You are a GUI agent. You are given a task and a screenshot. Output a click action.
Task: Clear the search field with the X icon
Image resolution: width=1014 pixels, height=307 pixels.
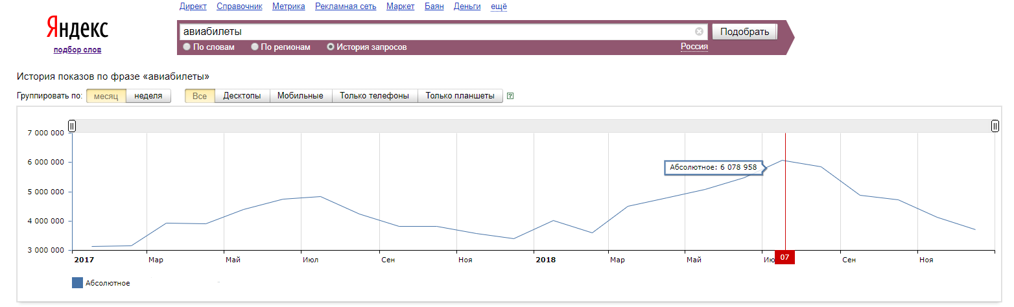699,31
